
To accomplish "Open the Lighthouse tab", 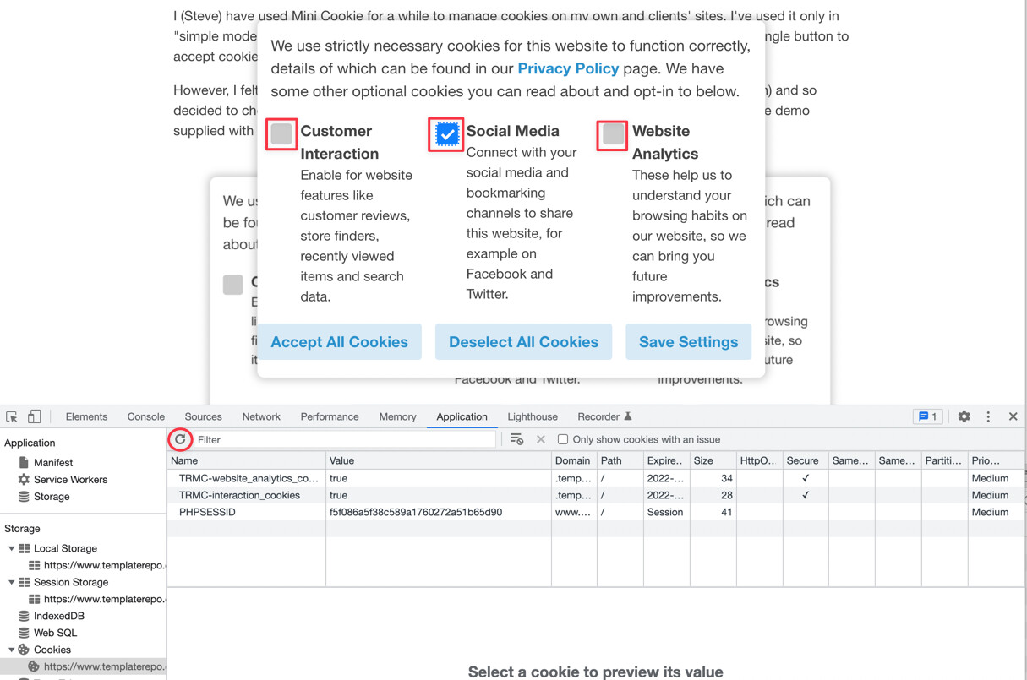I will tap(533, 416).
